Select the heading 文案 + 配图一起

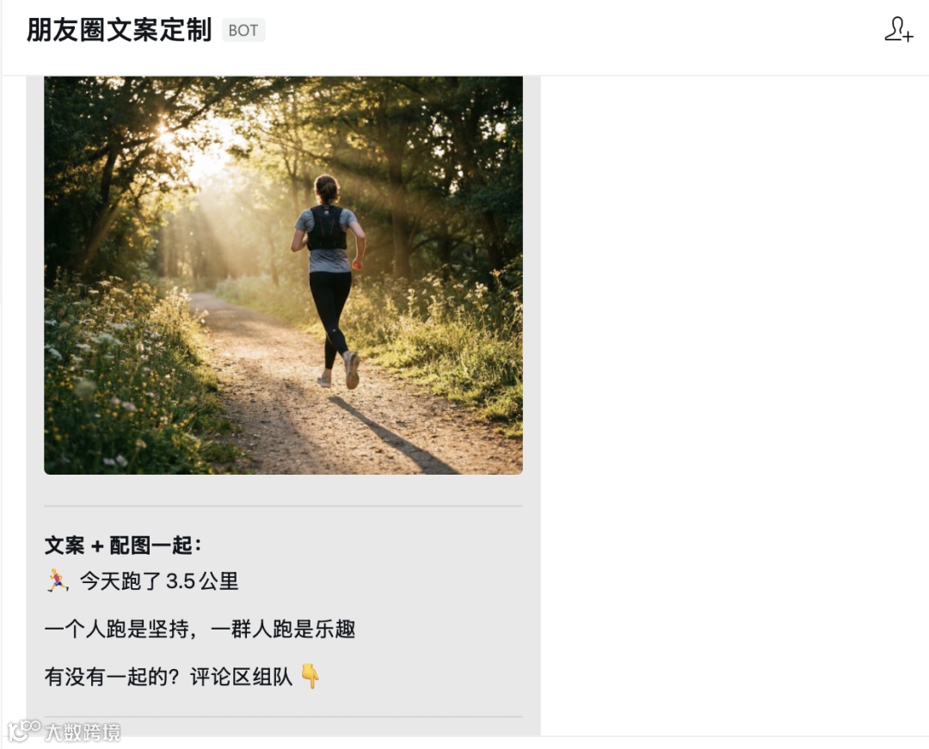click(123, 545)
